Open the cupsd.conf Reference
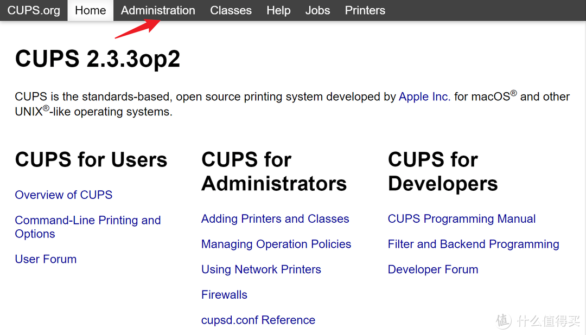 click(258, 320)
